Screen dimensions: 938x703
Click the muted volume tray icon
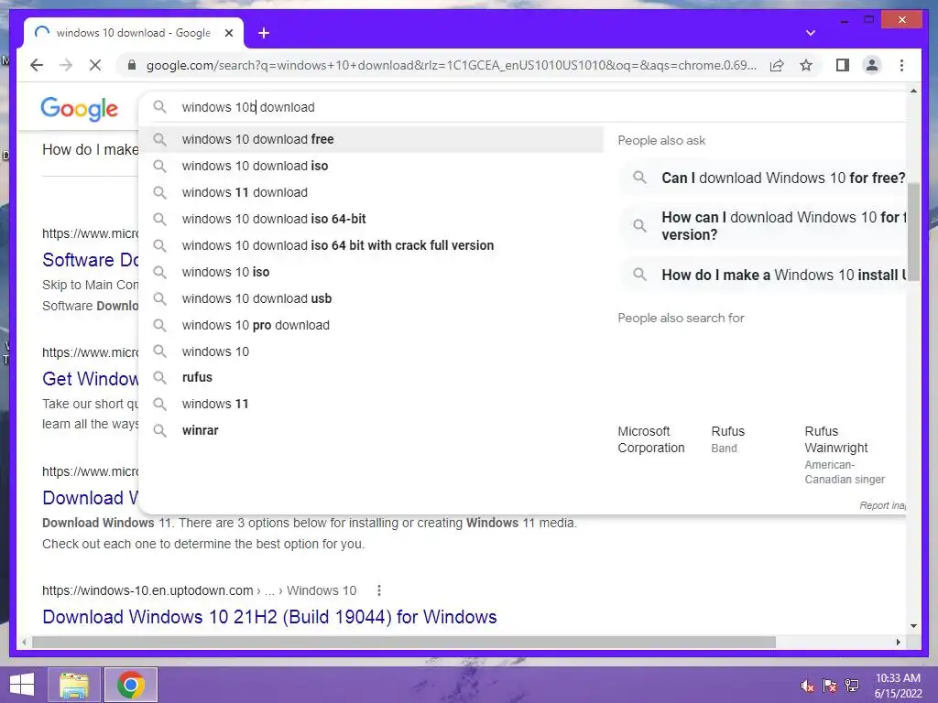(807, 686)
